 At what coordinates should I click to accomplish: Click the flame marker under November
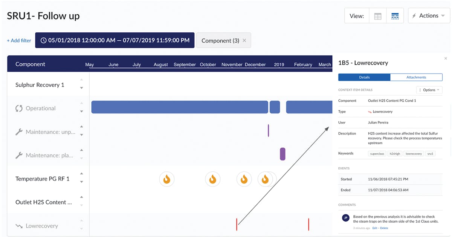click(x=244, y=179)
